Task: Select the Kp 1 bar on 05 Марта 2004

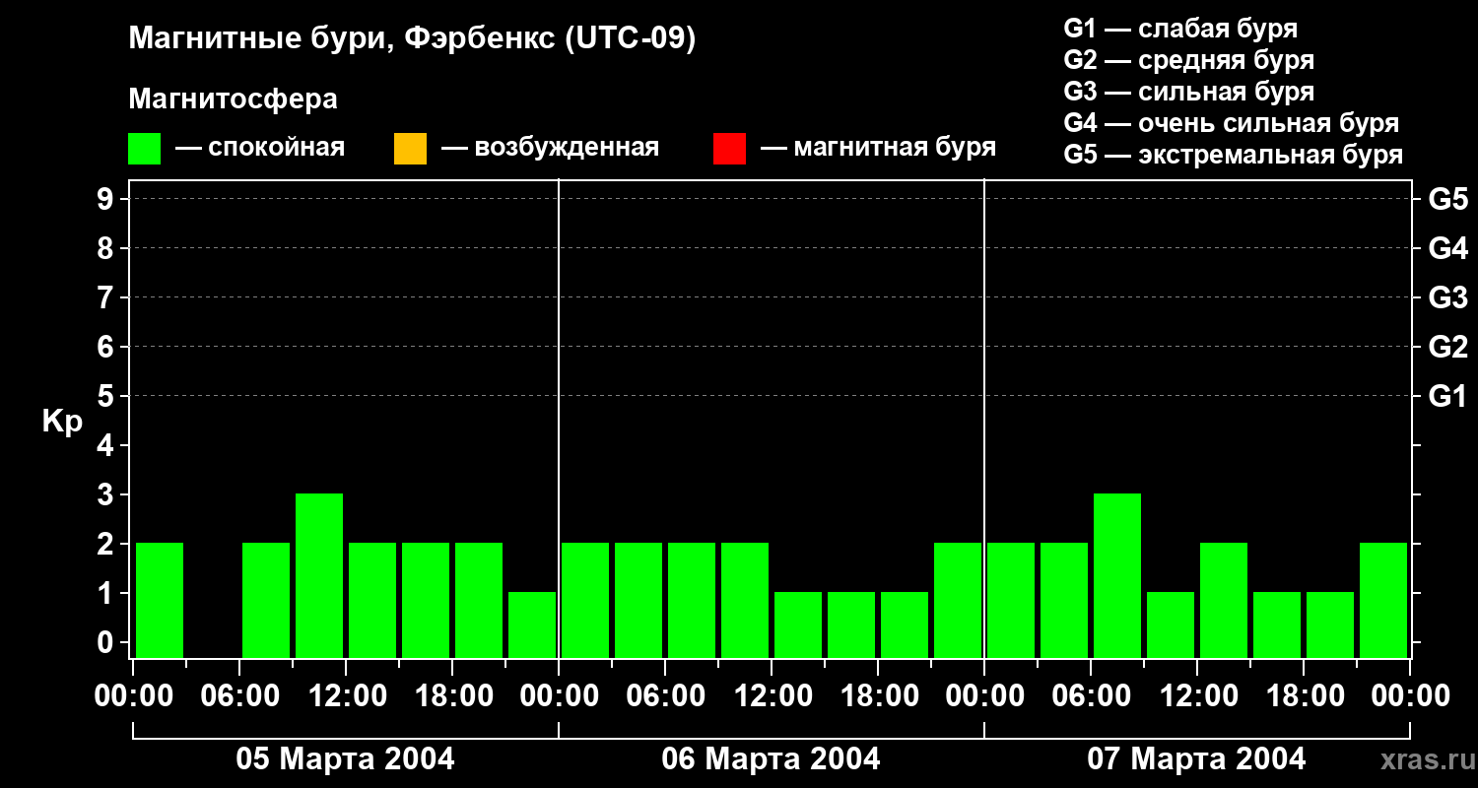Action: click(532, 624)
